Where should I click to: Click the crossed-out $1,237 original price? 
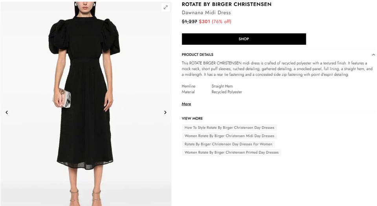point(189,21)
